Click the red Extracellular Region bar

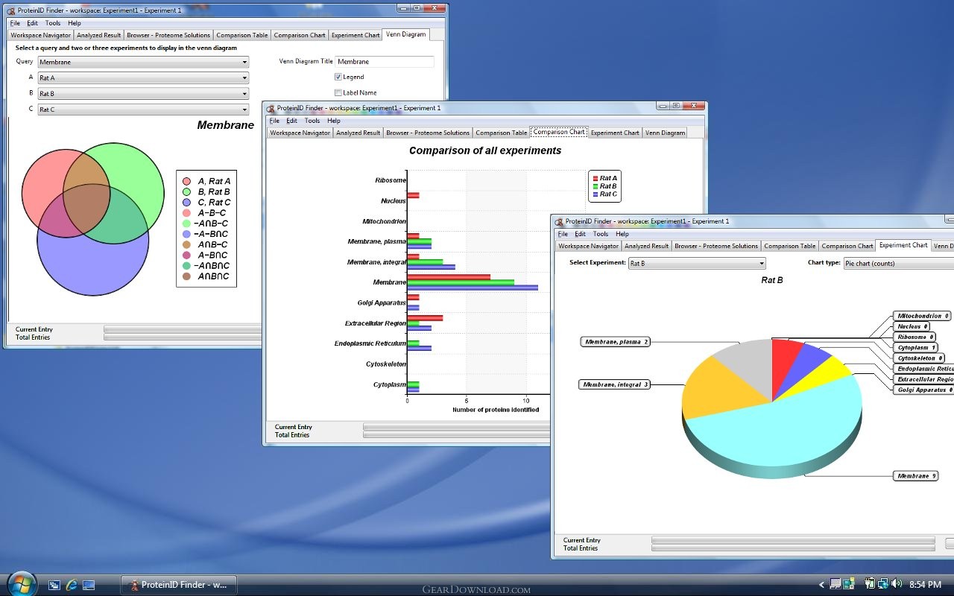425,318
